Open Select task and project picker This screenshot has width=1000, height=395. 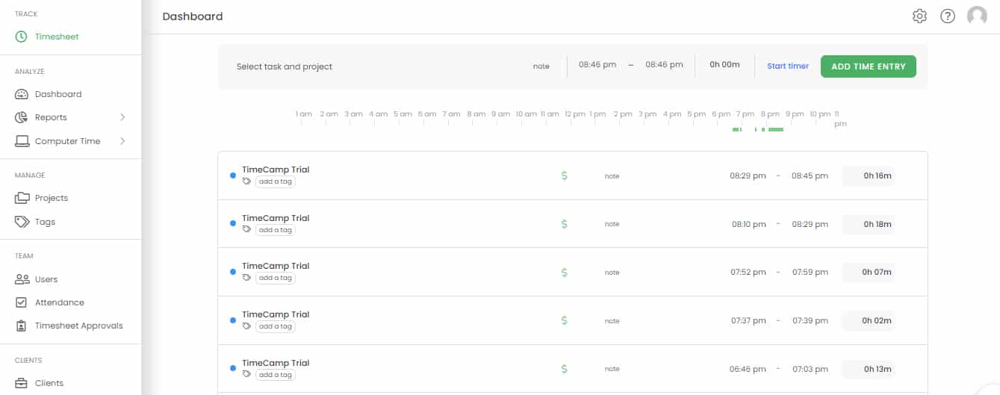tap(285, 66)
